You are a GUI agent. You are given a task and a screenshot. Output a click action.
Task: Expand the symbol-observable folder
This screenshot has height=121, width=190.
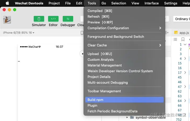(x=127, y=118)
